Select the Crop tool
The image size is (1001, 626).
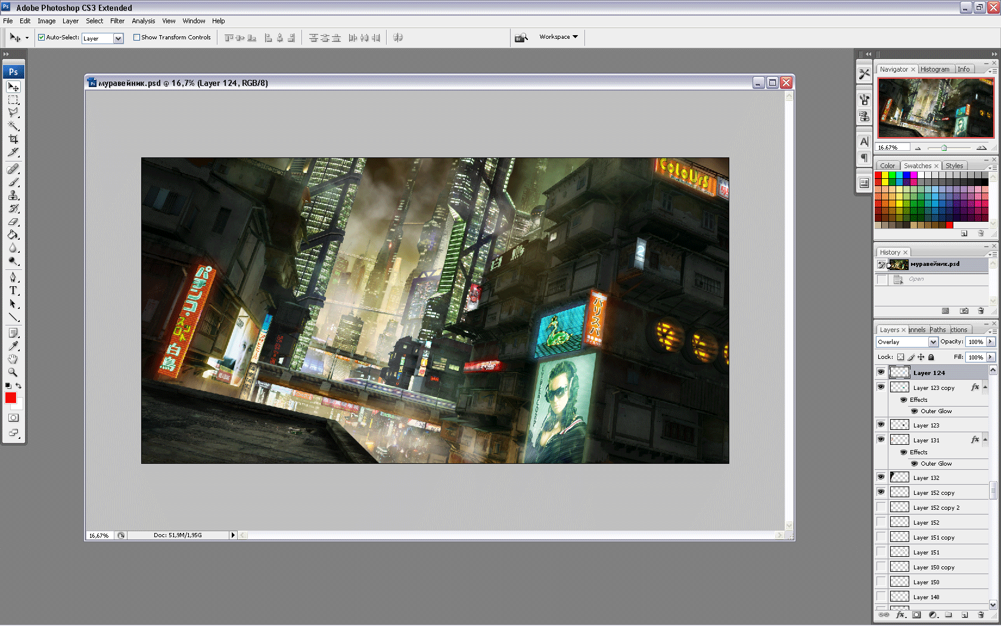(x=13, y=139)
